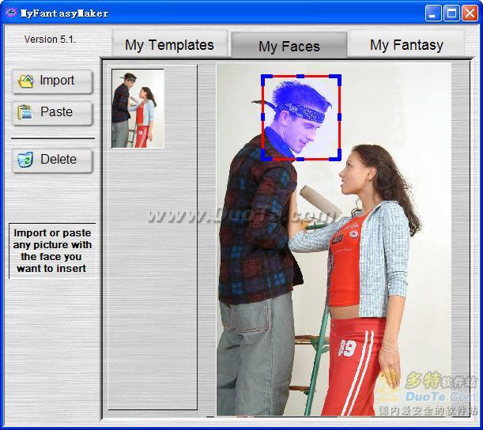Click the MyFantasyMaker title bar app icon
The height and width of the screenshot is (430, 483).
(x=11, y=13)
